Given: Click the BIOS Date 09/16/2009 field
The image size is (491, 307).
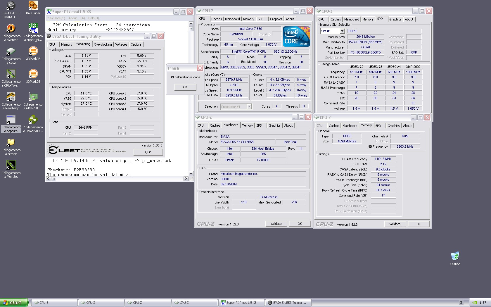Looking at the screenshot, I should [x=263, y=184].
